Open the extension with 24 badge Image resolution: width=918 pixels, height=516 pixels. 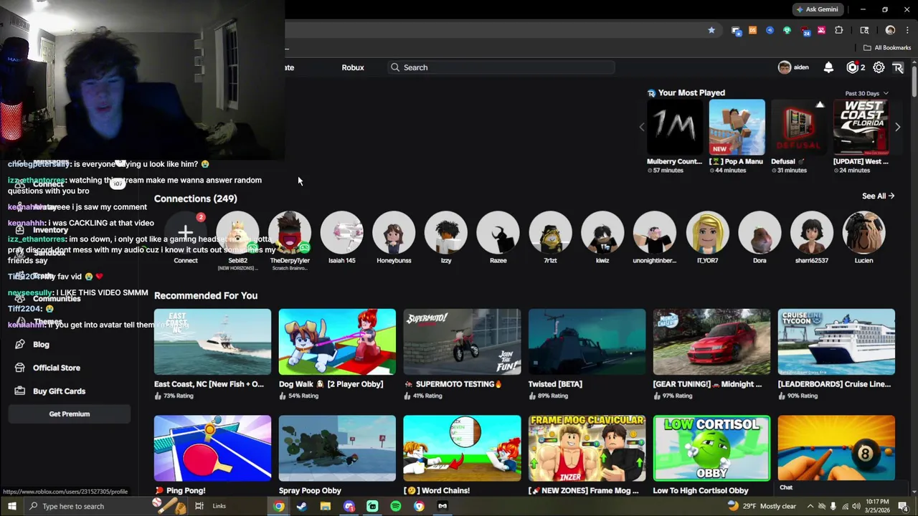[805, 30]
